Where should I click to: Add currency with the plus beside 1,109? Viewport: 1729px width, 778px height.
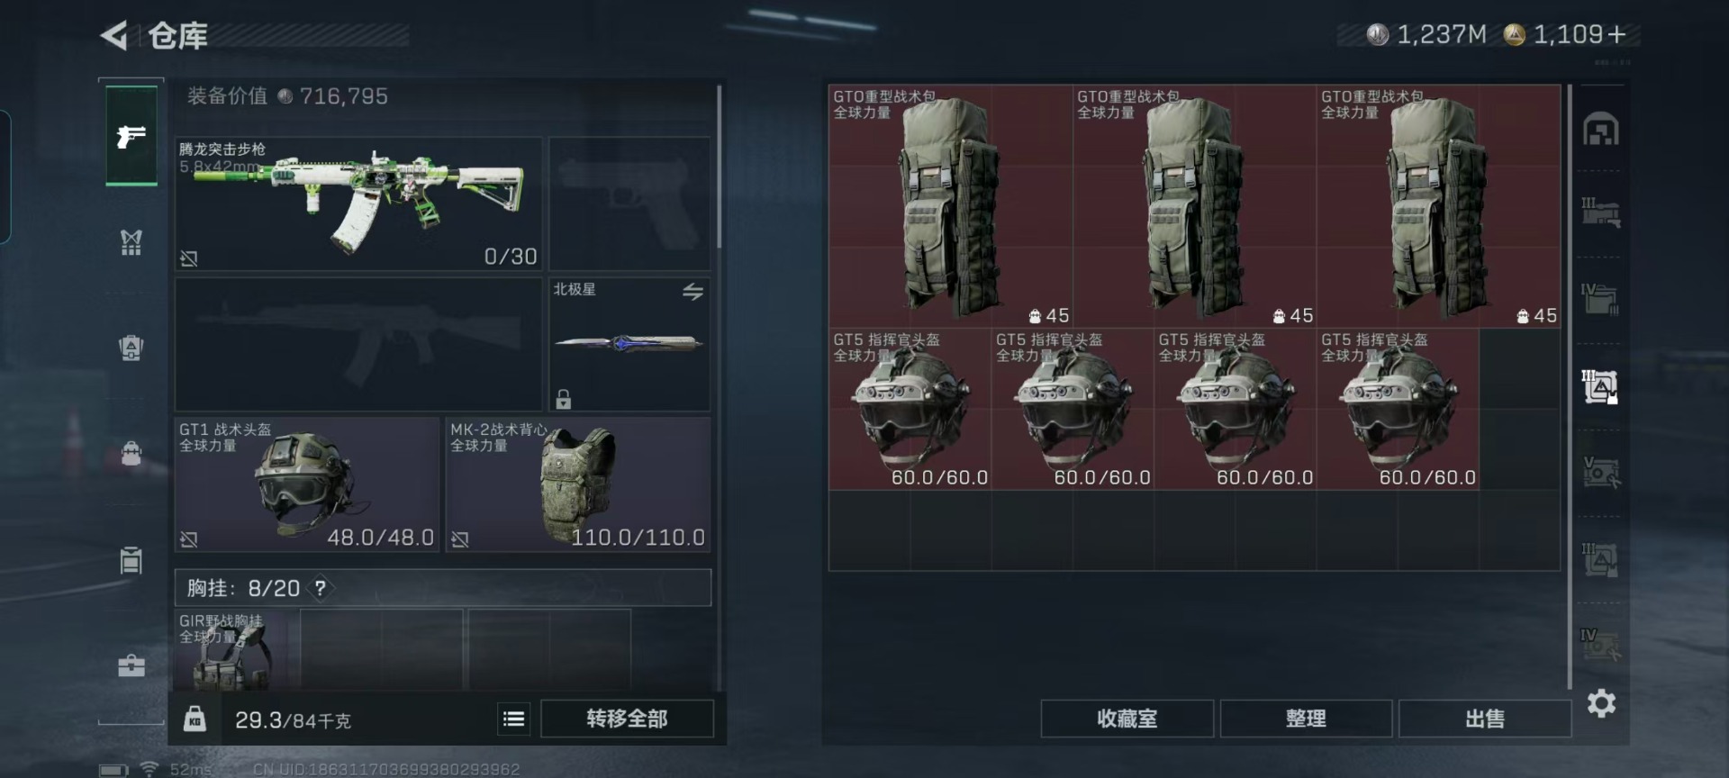[1616, 34]
